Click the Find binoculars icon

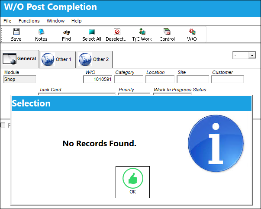click(66, 32)
